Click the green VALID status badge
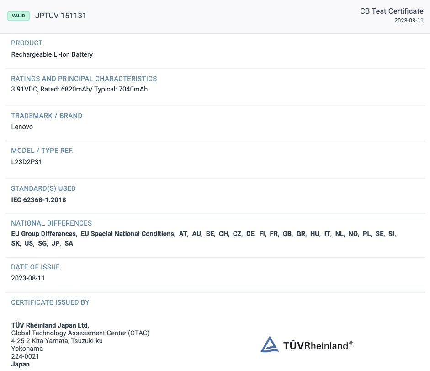 [18, 16]
